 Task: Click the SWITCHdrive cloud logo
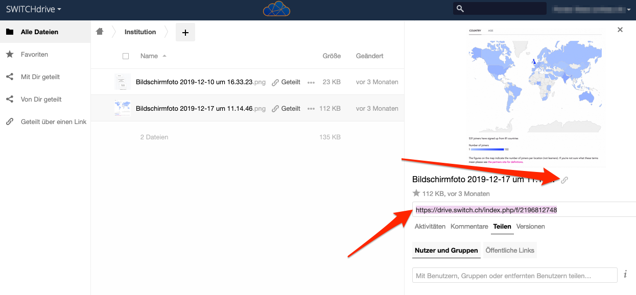click(x=276, y=9)
